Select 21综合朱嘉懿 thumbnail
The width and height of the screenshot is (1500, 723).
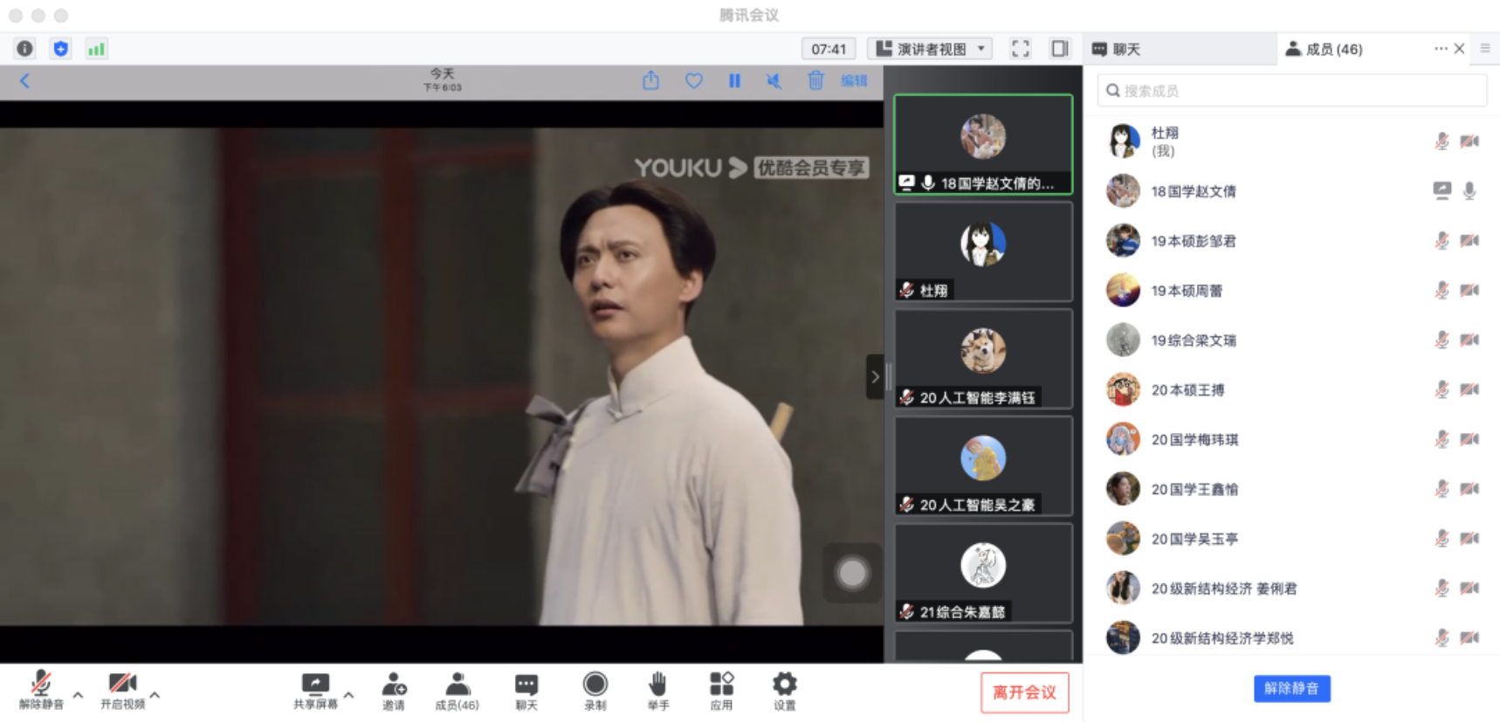point(983,574)
